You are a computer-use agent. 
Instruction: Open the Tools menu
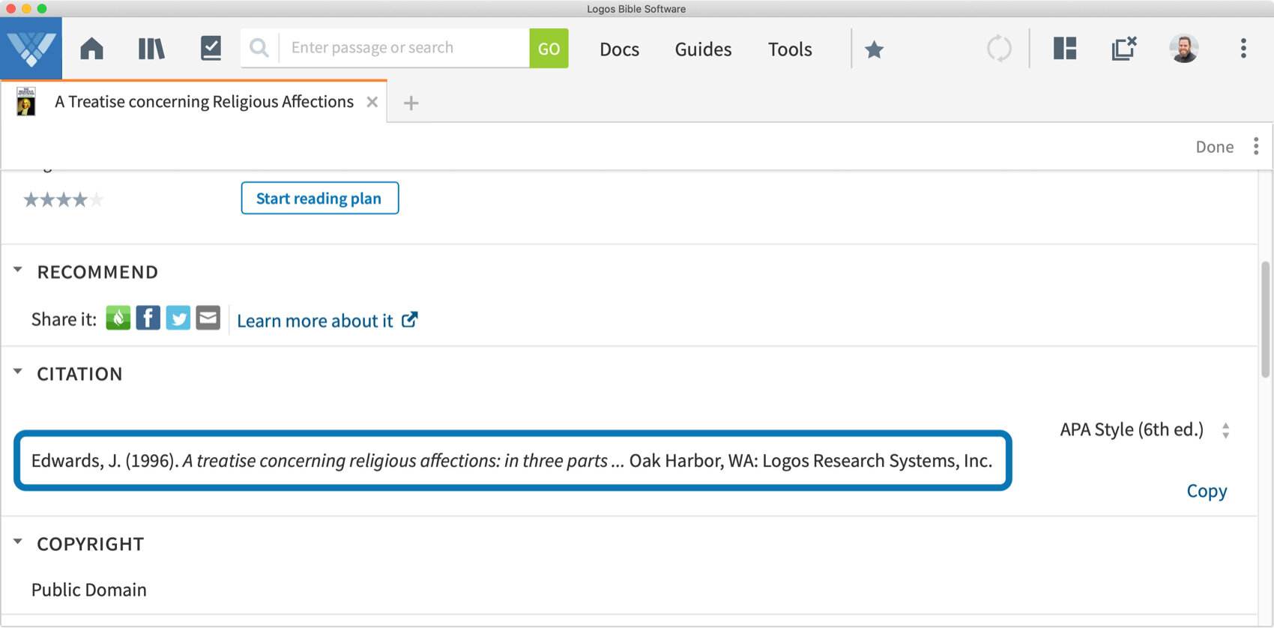click(x=790, y=49)
